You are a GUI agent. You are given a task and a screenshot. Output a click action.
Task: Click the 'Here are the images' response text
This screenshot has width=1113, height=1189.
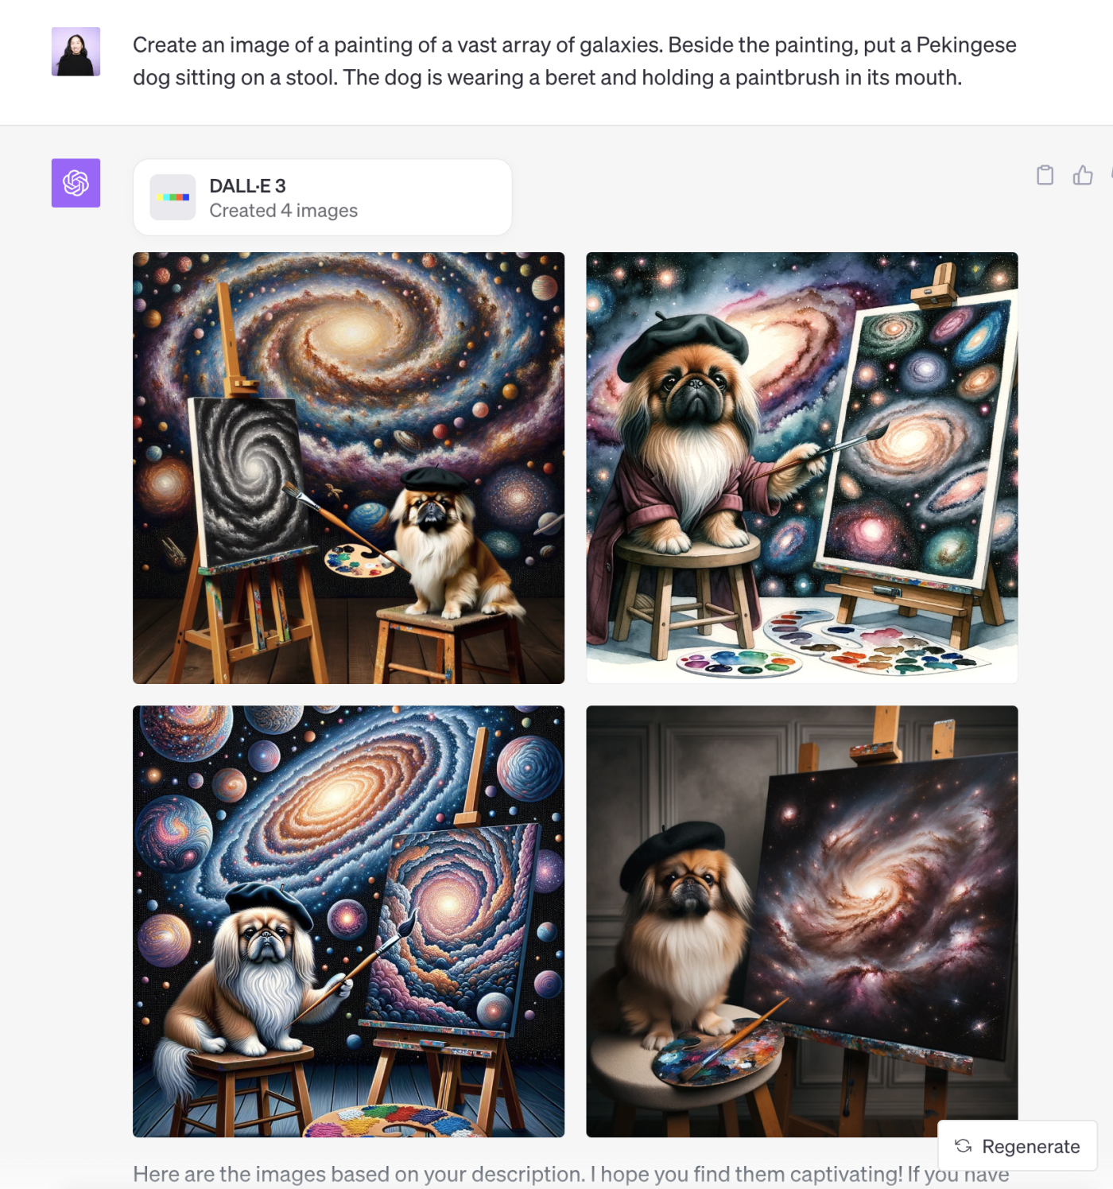[x=571, y=1174]
